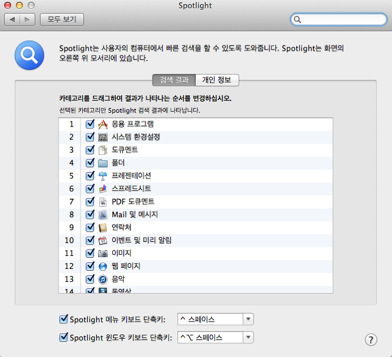Uncheck the 응용 프로그램 checkbox
Viewport: 392px width, 357px height.
pyautogui.click(x=90, y=124)
